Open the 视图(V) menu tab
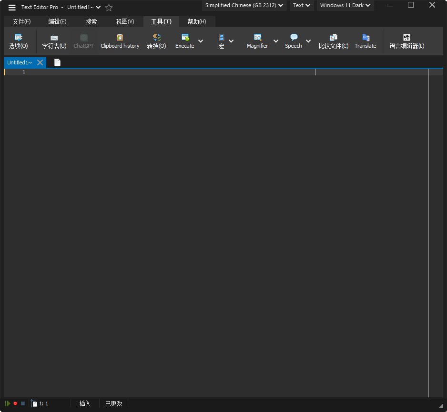The height and width of the screenshot is (412, 447). tap(125, 21)
